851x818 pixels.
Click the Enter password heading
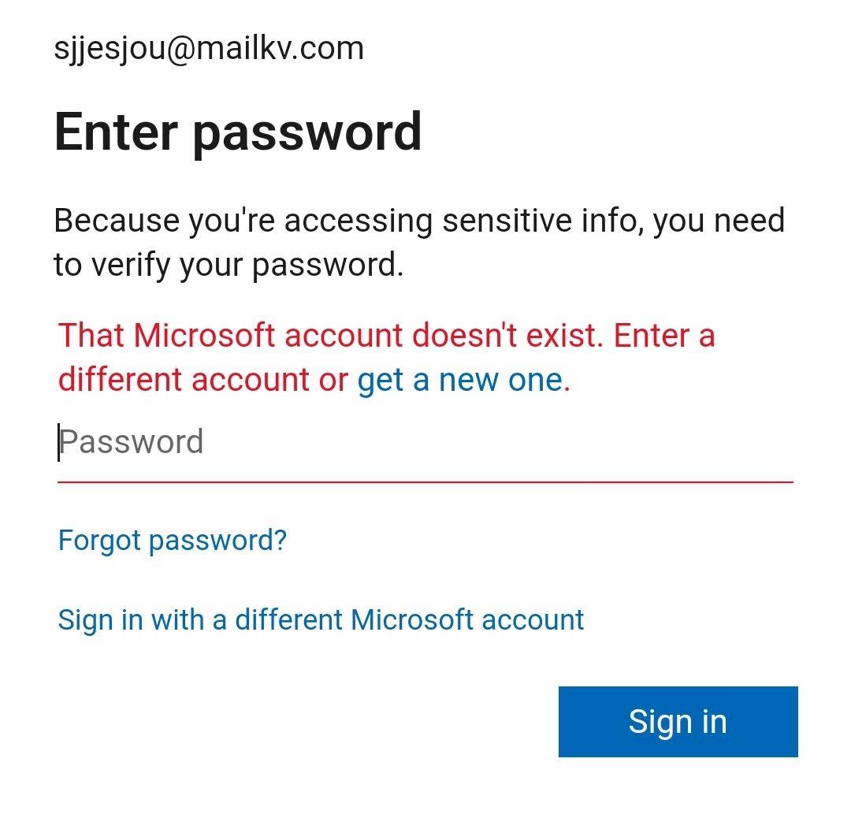pyautogui.click(x=238, y=133)
